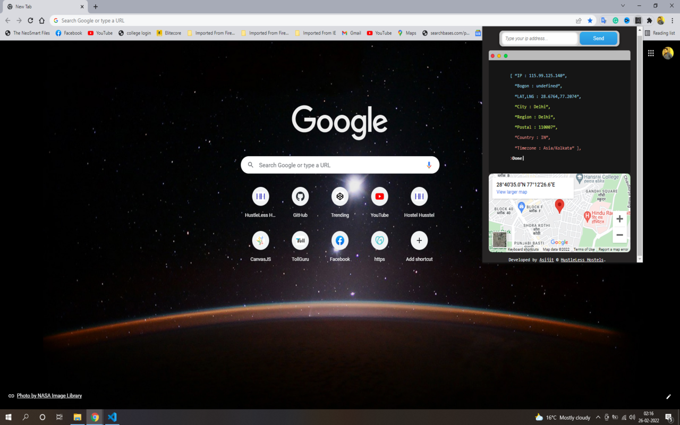Open a new tab with the plus button

pyautogui.click(x=96, y=7)
